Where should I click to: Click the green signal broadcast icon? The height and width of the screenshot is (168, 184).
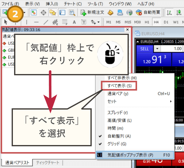pyautogui.click(x=129, y=13)
